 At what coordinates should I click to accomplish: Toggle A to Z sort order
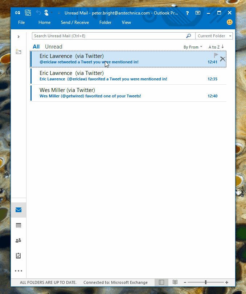tap(216, 47)
